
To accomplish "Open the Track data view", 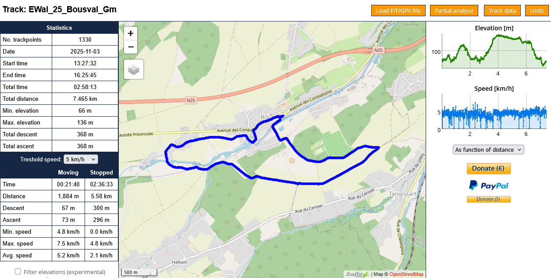I will (502, 11).
